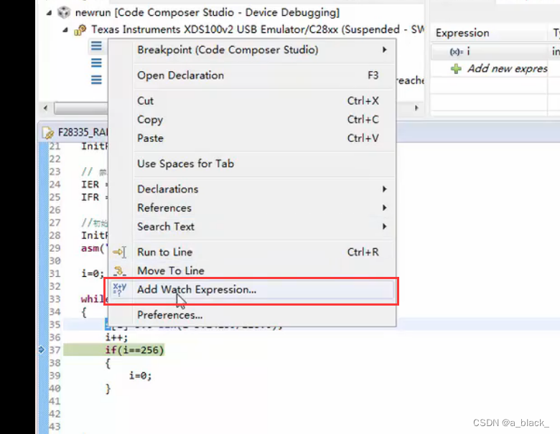Image resolution: width=560 pixels, height=434 pixels.
Task: Click the green plus add expression icon
Action: point(456,69)
